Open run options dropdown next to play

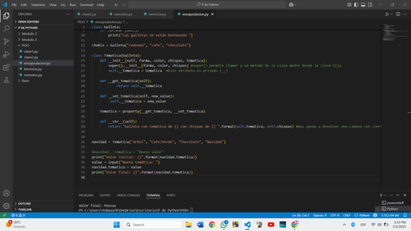pos(392,14)
